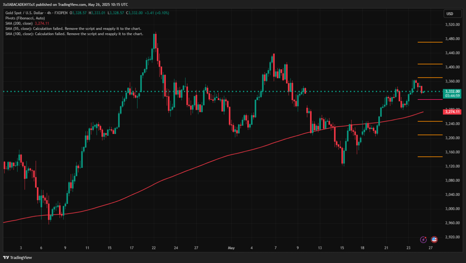Click date 21 on the time axis

coord(386,248)
